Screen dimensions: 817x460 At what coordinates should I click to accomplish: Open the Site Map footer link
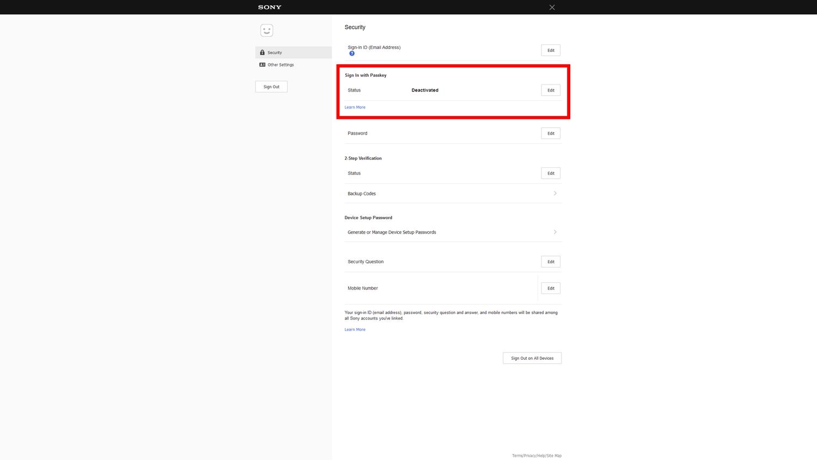(554, 456)
